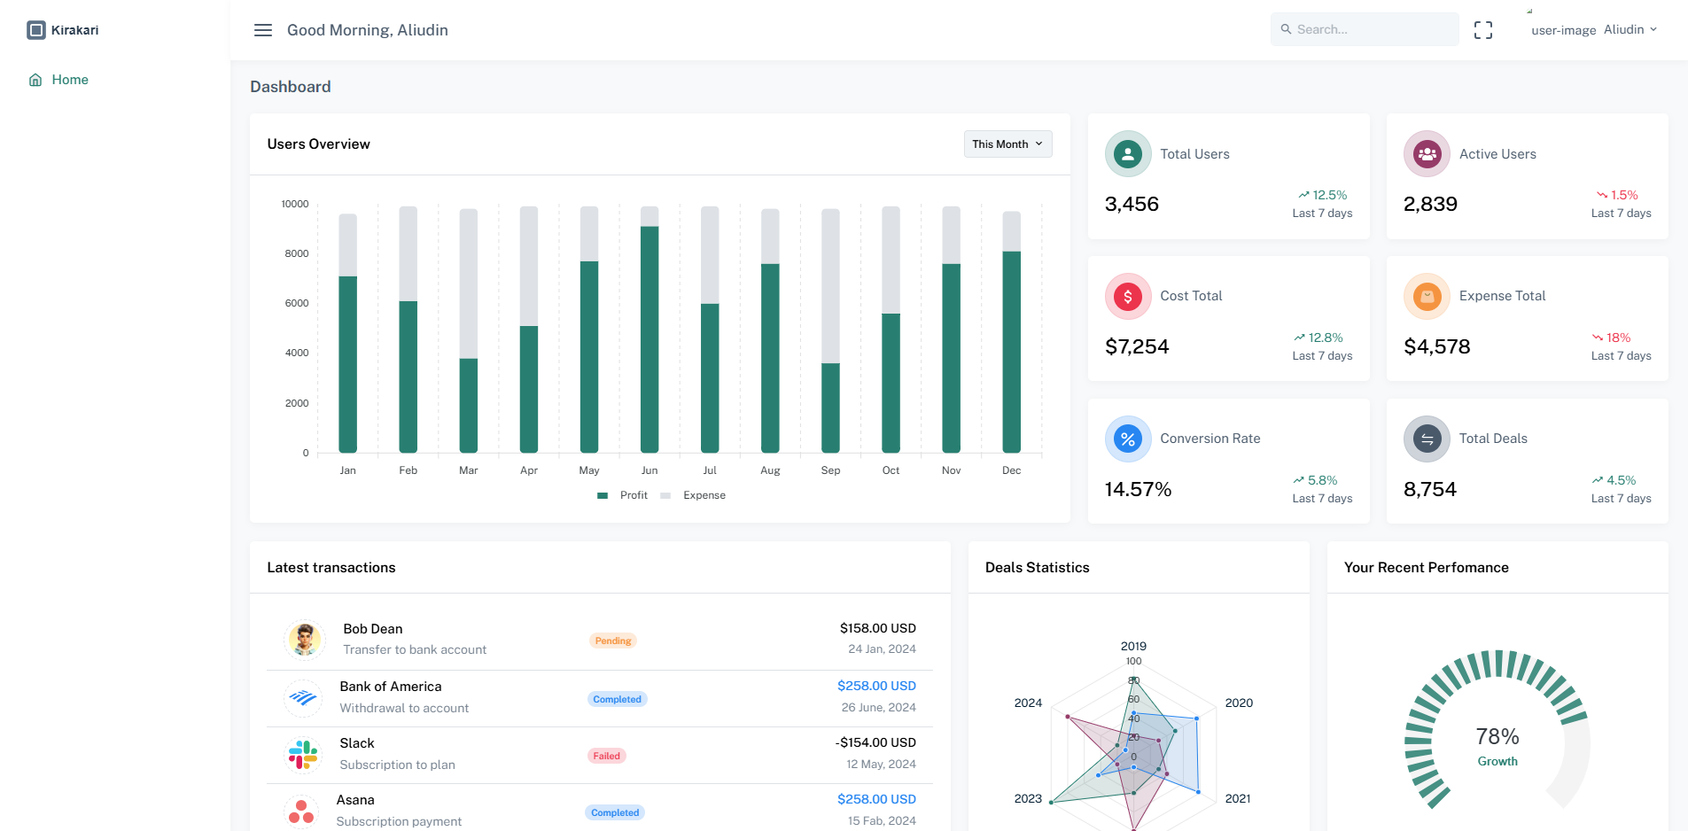Open the This Month dropdown
Image resolution: width=1688 pixels, height=831 pixels.
pos(1007,144)
